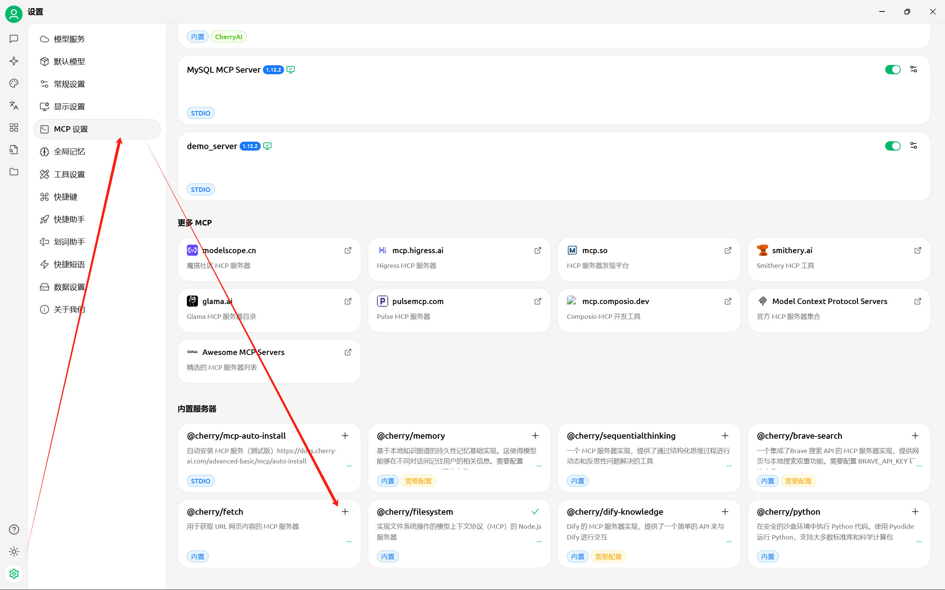Click the painting palette sidebar icon

14,83
